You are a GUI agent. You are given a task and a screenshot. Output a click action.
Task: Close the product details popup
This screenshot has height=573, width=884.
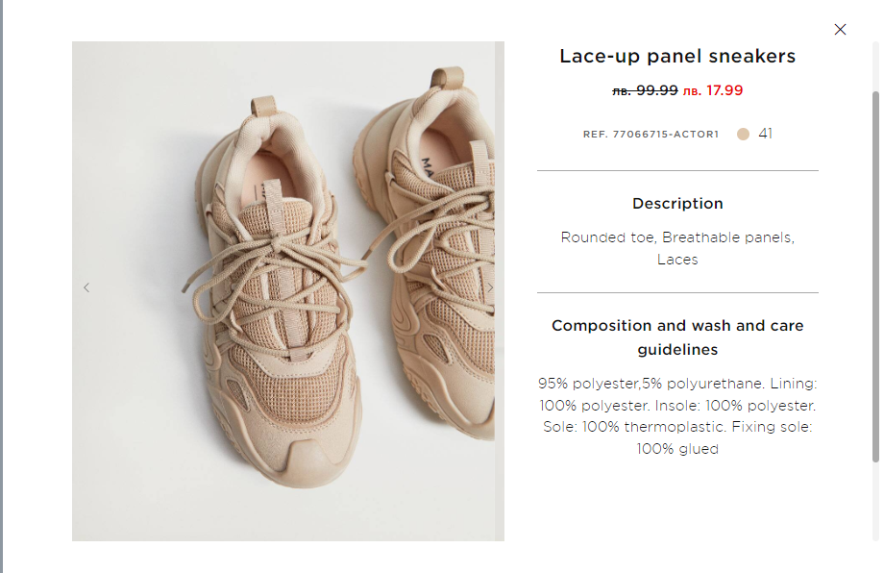[840, 30]
